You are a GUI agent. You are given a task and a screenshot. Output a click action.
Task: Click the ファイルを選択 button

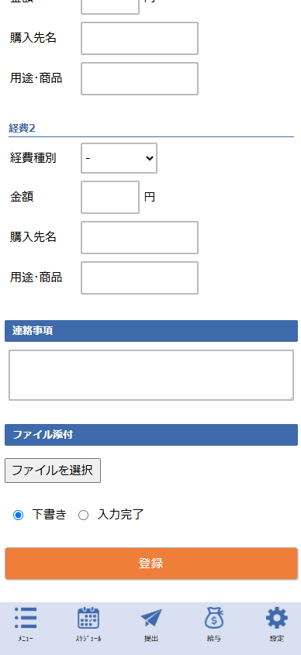[53, 471]
